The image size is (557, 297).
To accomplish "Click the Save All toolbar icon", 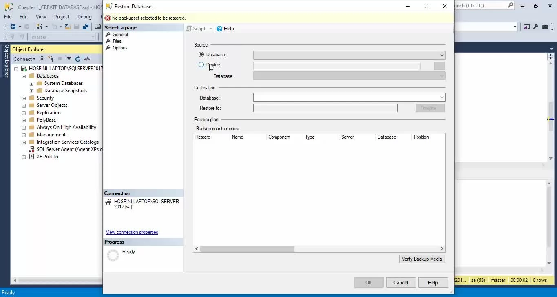I will click(86, 27).
